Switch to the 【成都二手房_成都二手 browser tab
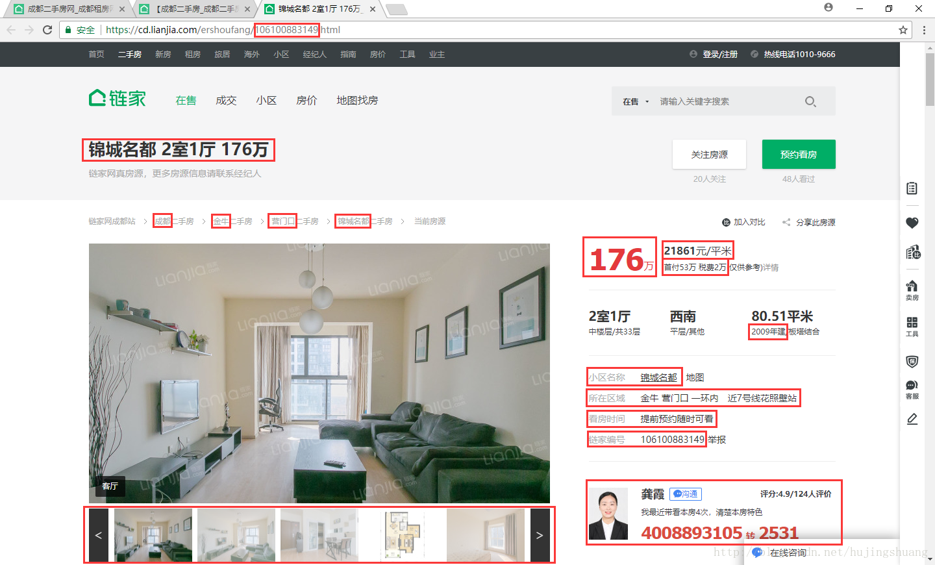The height and width of the screenshot is (565, 935). [196, 9]
